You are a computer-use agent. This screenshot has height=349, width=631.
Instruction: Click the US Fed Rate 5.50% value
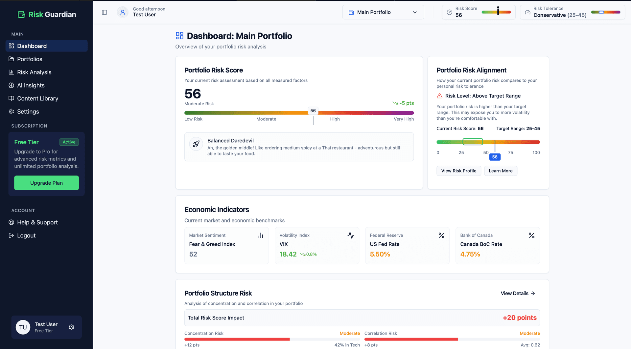(380, 254)
